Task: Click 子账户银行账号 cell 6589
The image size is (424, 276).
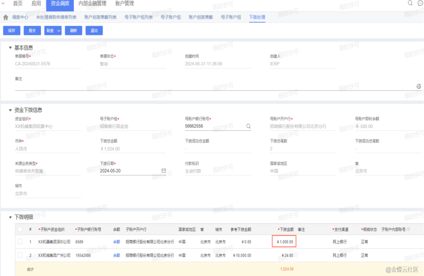Action: (79, 242)
